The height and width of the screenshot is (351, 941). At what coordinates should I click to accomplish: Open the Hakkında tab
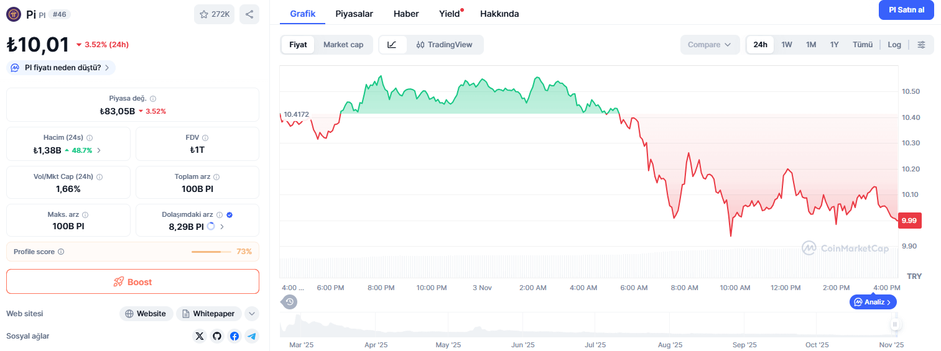tap(499, 14)
